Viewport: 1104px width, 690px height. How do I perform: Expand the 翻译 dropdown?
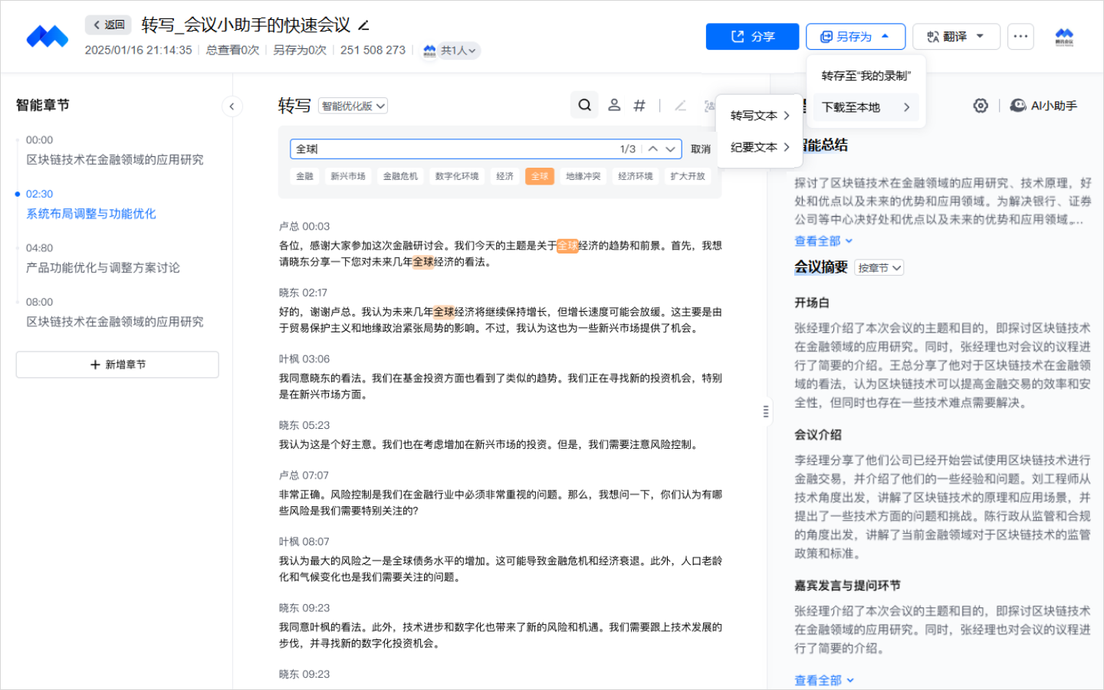pyautogui.click(x=956, y=36)
